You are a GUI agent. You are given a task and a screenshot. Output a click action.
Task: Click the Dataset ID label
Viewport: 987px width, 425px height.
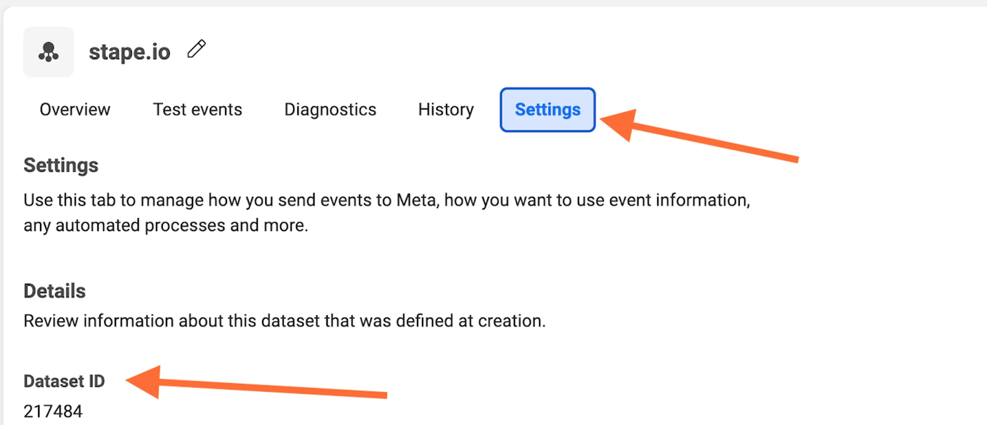click(x=64, y=381)
